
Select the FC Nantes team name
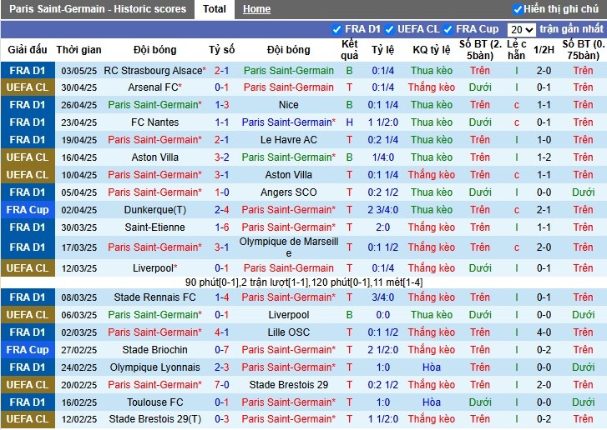pyautogui.click(x=154, y=122)
